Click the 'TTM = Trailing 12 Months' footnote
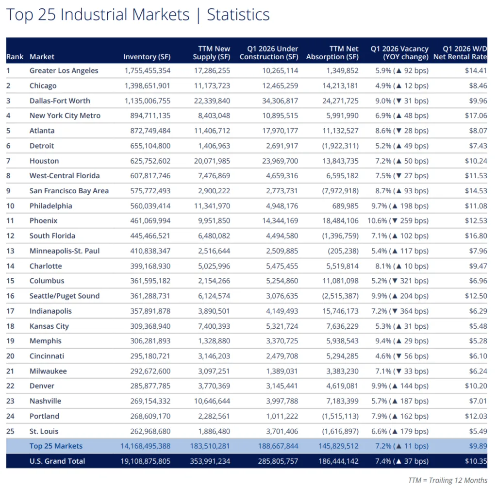Viewport: 497px width, 489px height. (447, 480)
